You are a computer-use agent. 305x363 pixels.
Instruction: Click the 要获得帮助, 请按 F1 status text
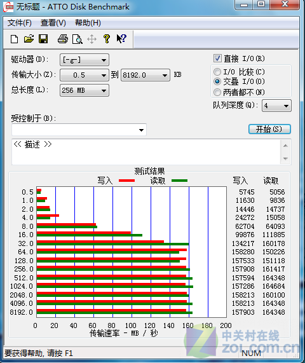pos(38,353)
